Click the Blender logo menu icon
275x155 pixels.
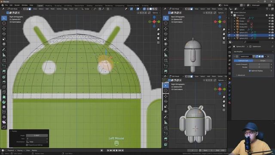2,5
